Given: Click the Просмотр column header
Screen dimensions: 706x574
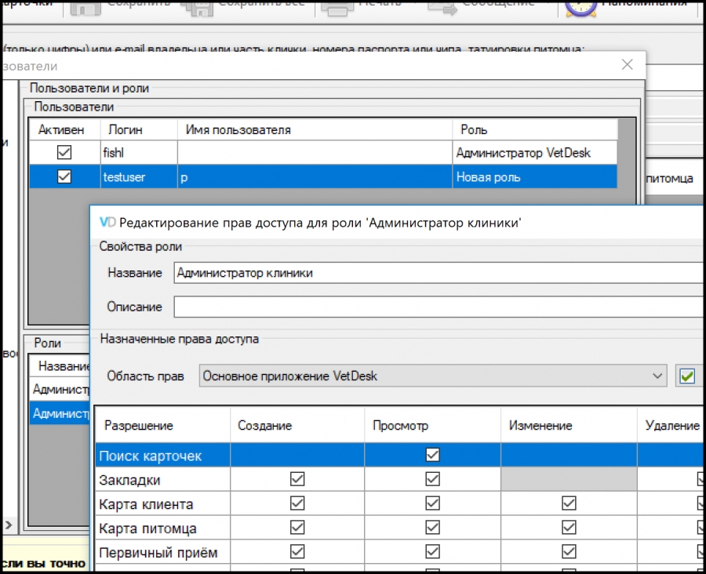Looking at the screenshot, I should pyautogui.click(x=433, y=426).
